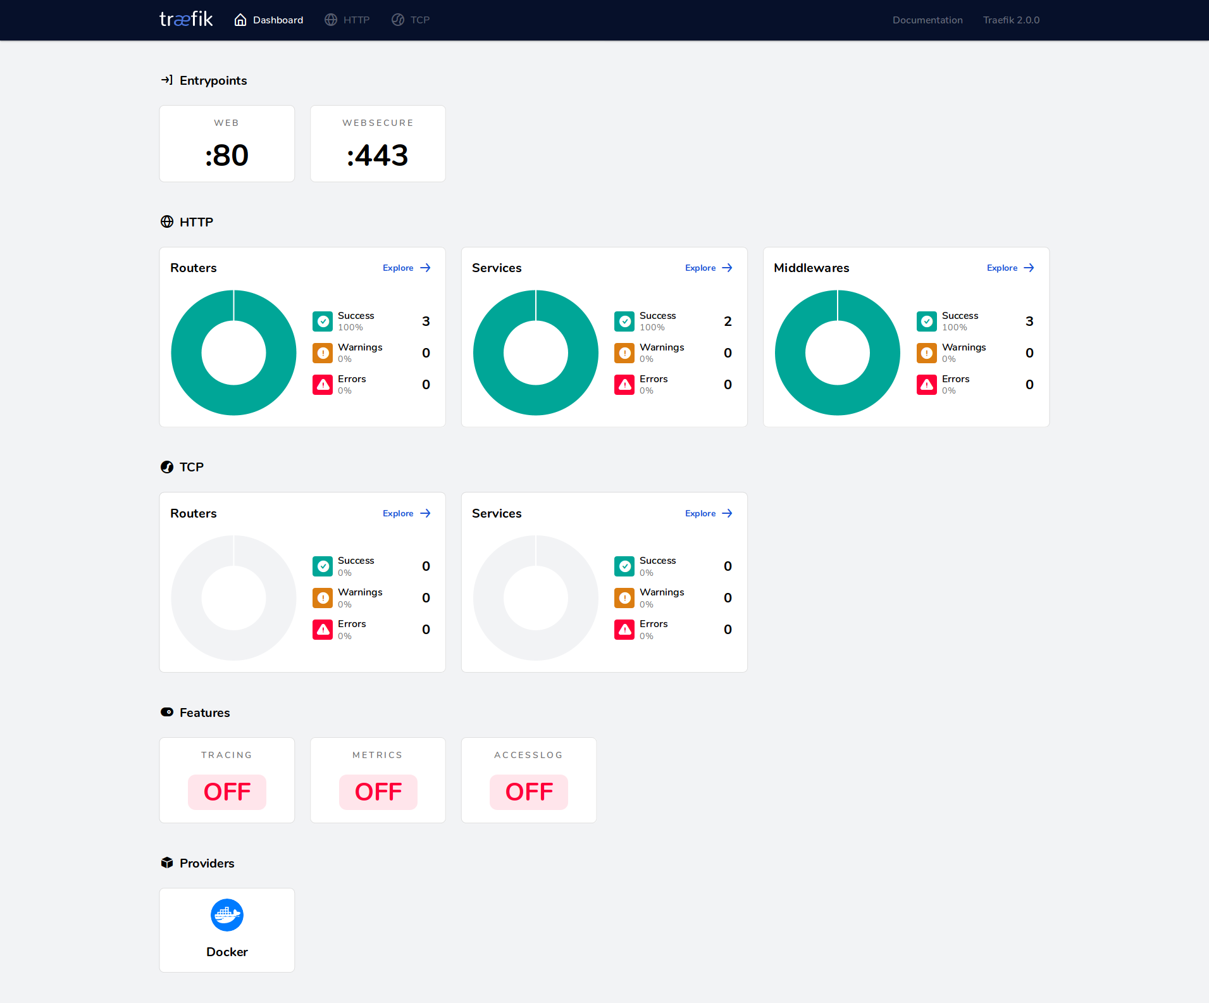This screenshot has width=1209, height=1003.
Task: Click HTTP Services Warnings orange icon
Action: tap(624, 353)
